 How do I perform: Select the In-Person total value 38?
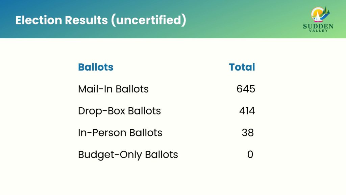[248, 133]
